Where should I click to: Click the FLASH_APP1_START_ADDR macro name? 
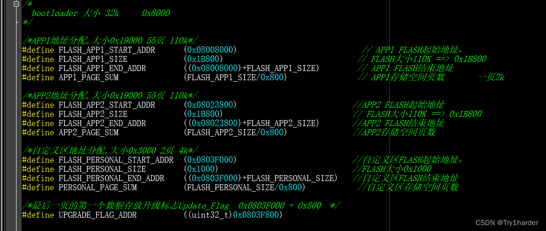coord(107,50)
